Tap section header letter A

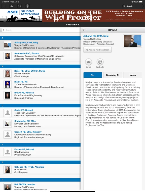pos(2,38)
